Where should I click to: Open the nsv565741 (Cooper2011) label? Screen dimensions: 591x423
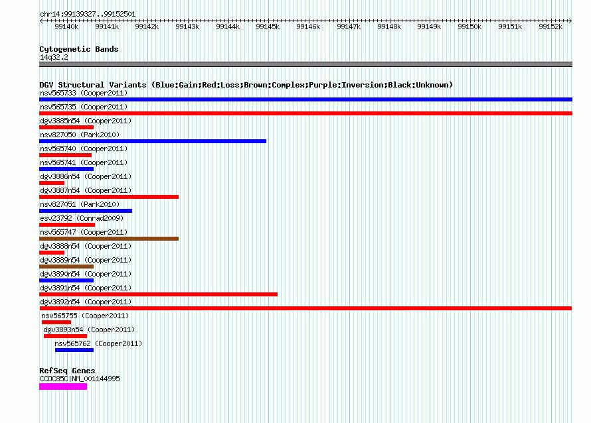84,162
